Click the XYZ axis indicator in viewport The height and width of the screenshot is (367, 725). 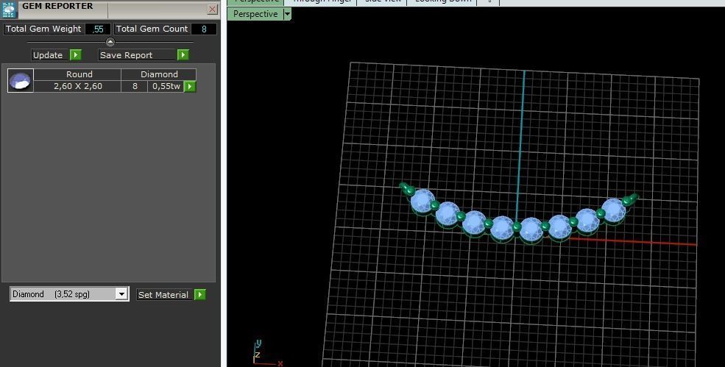266,354
